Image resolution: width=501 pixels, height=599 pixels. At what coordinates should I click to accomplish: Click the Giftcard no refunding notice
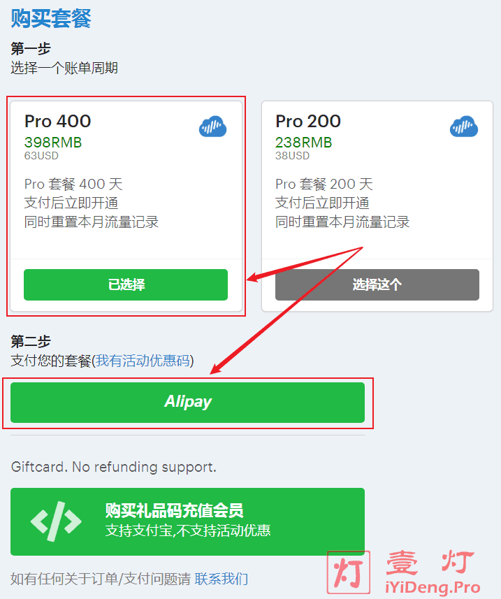tap(114, 467)
